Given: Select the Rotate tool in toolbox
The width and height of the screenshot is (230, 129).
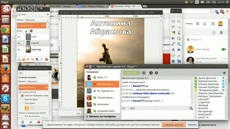Looking at the screenshot, I should [x=173, y=61].
